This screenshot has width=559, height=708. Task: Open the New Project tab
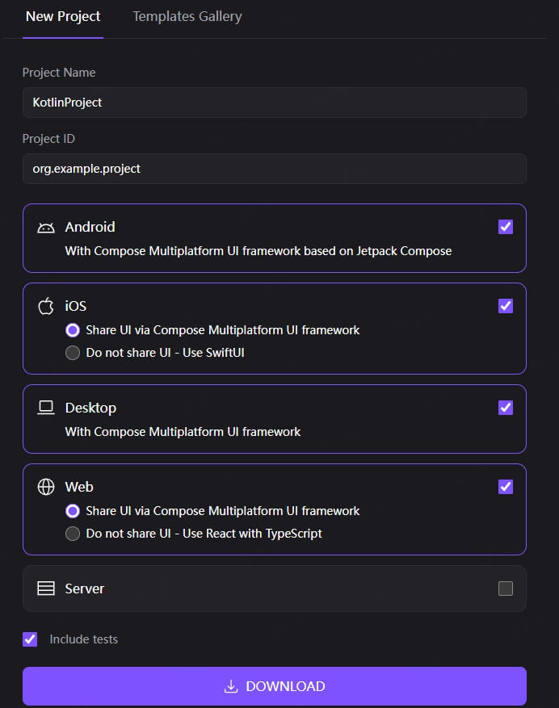63,16
